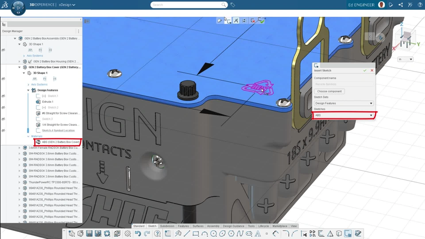Select Extrude.1 in feature tree
This screenshot has height=239, width=425.
45,102
